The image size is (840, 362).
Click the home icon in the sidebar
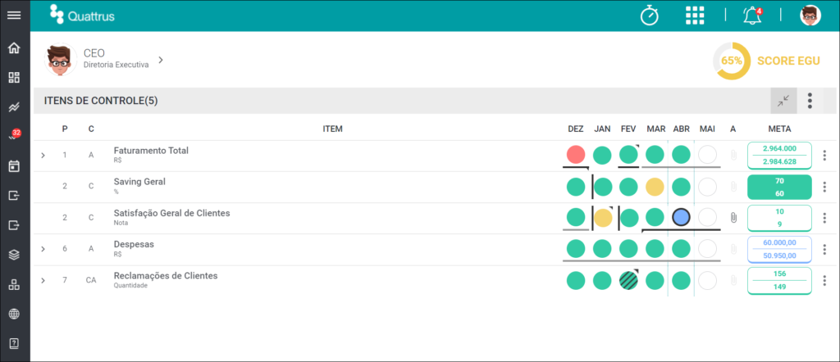(15, 48)
